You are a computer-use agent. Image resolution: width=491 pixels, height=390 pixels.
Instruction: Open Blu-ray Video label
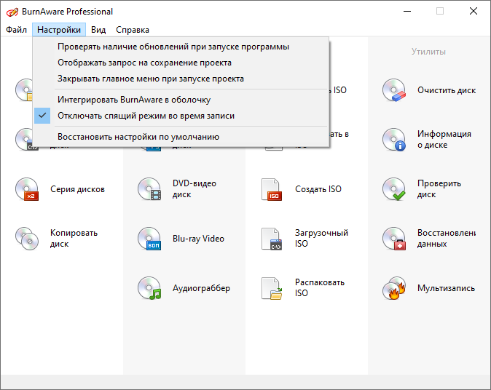[198, 239]
